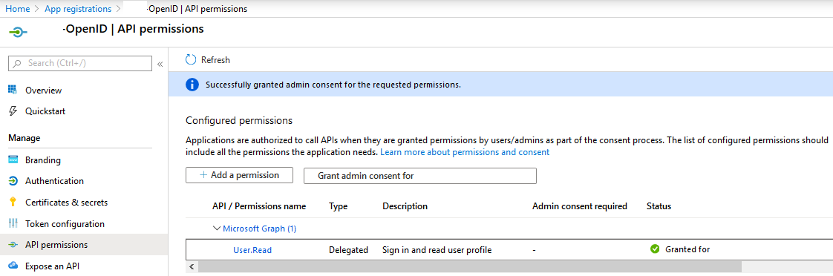Go to App registrations breadcrumb link
The width and height of the screenshot is (833, 276).
point(78,8)
